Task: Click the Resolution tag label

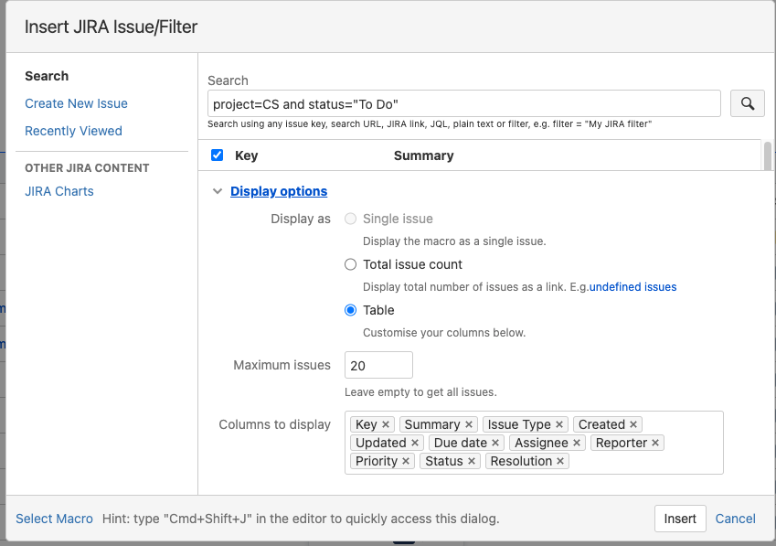Action: click(521, 461)
